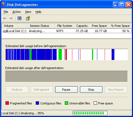This screenshot has height=117, width=133.
Task: Click the 18.77 GB free space value
Action: [x=101, y=31]
